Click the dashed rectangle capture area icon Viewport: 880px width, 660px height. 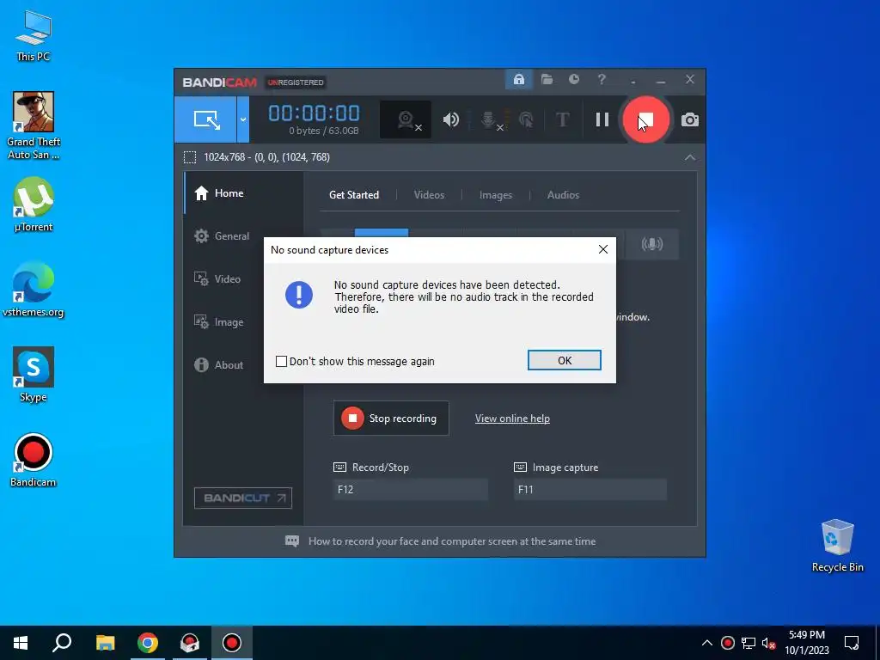tap(190, 158)
